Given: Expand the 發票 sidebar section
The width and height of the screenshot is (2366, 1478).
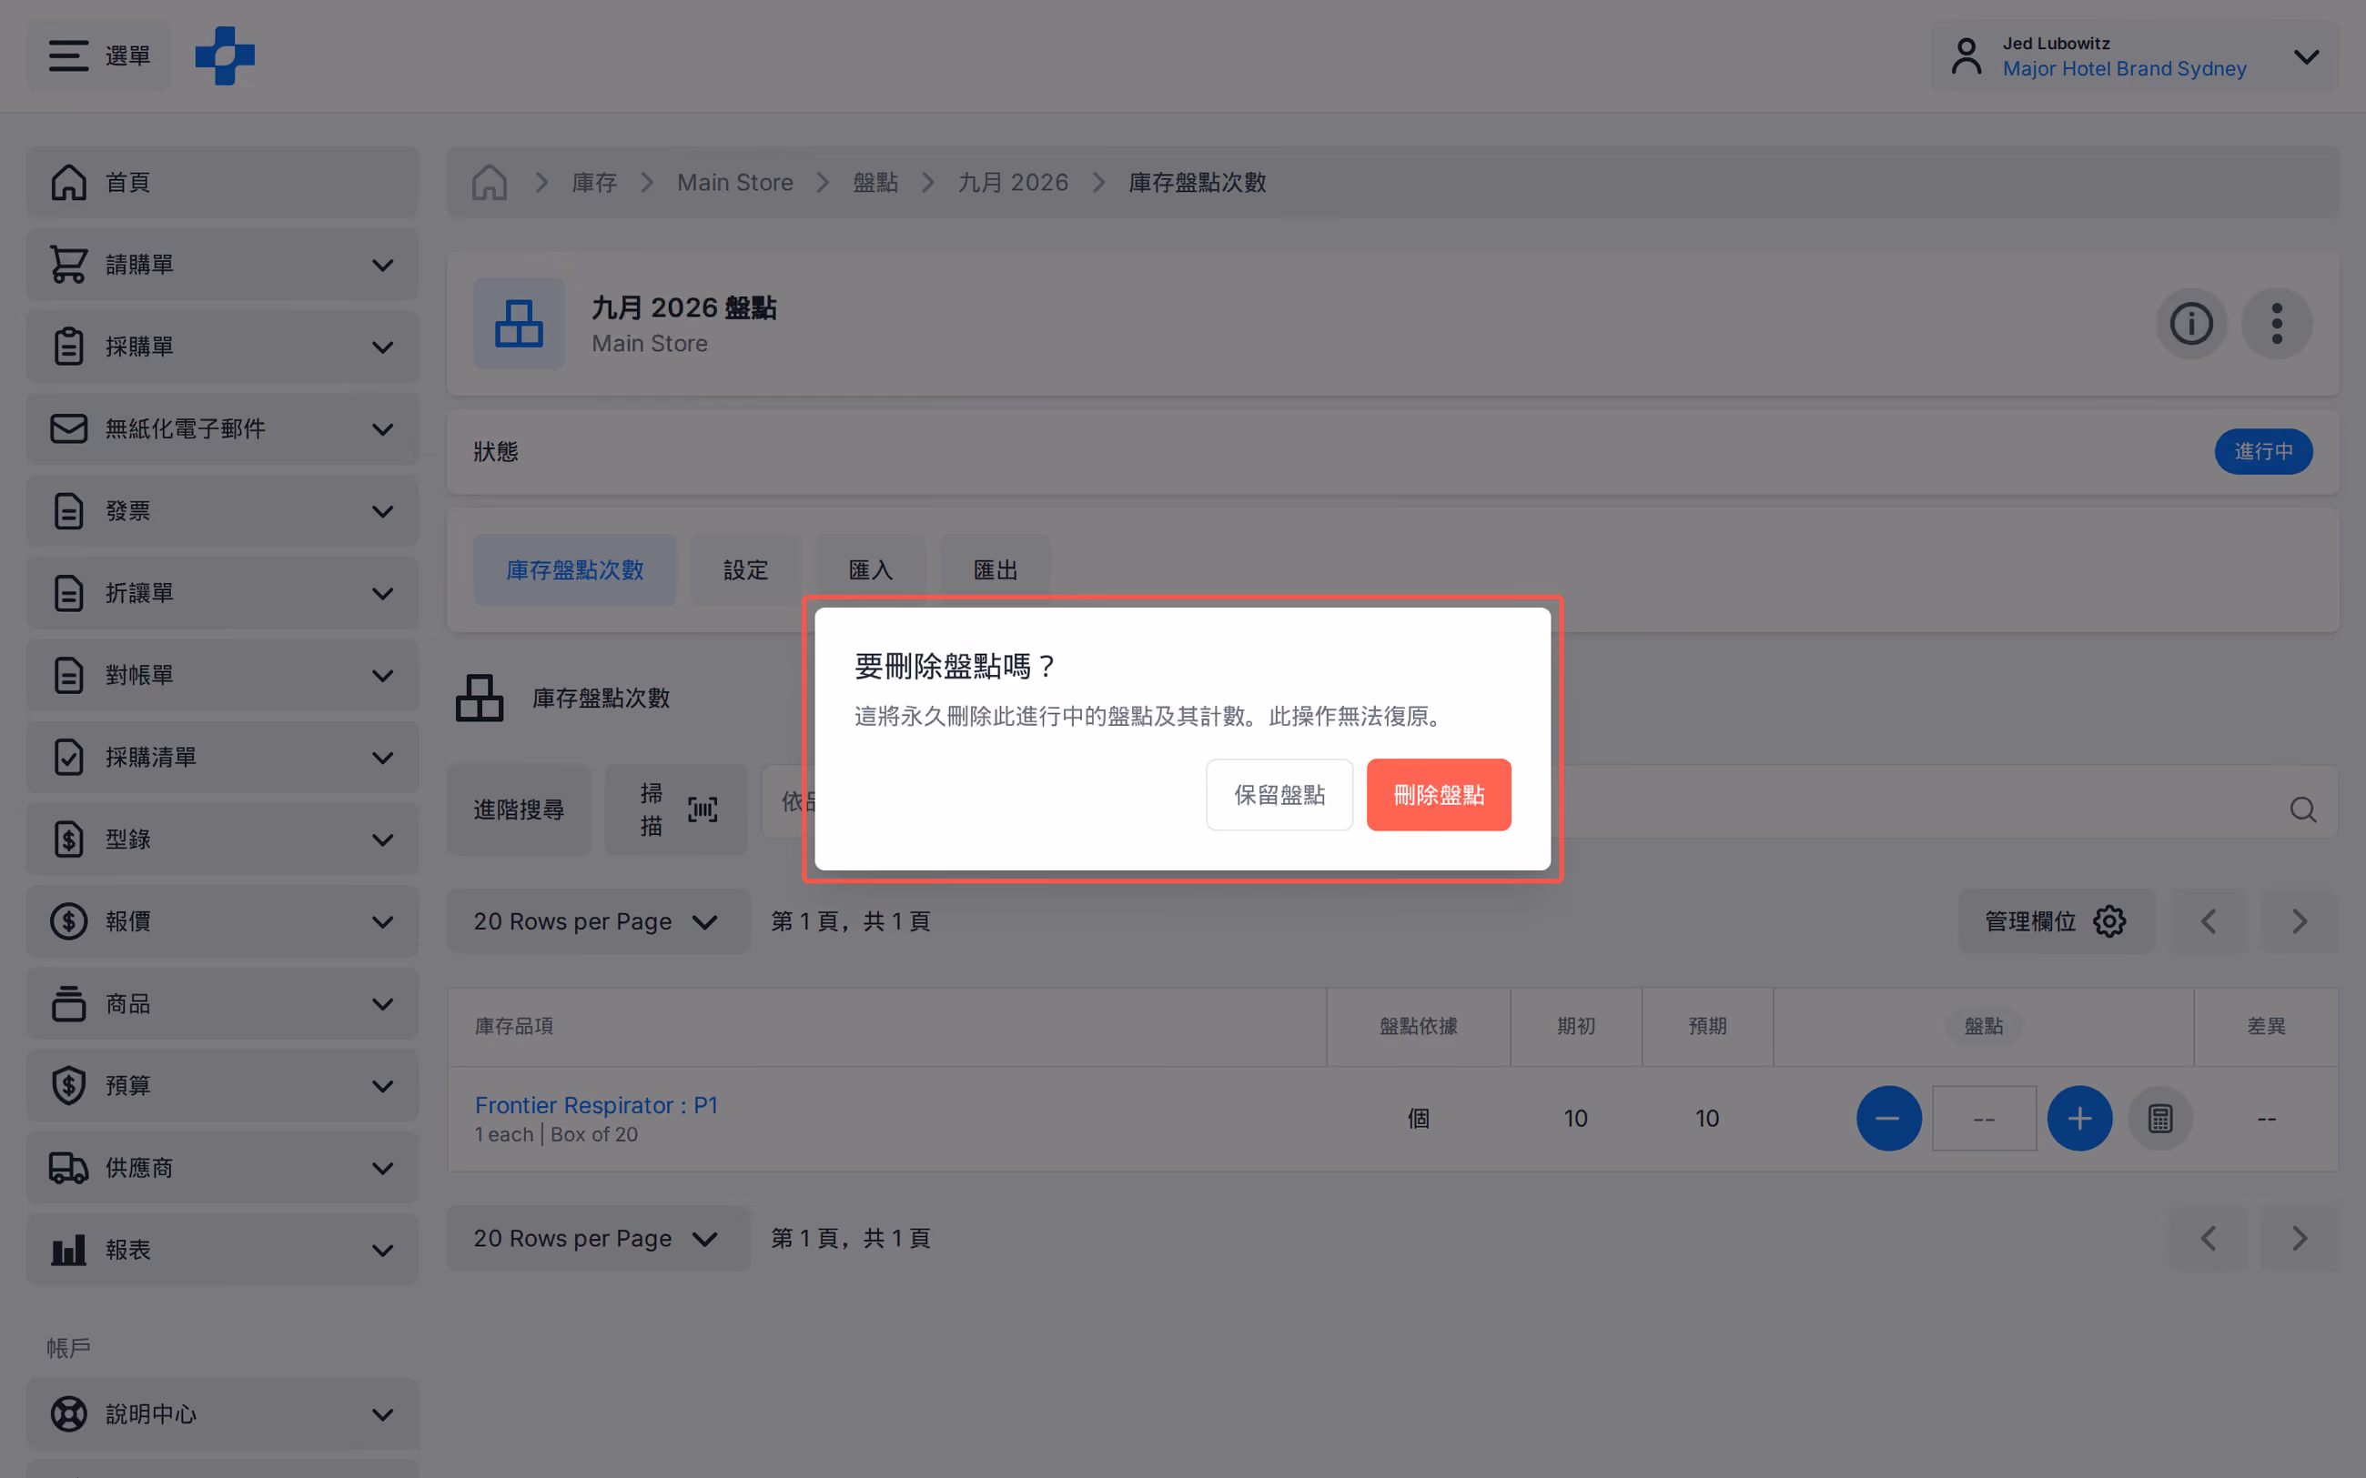Looking at the screenshot, I should pyautogui.click(x=222, y=511).
